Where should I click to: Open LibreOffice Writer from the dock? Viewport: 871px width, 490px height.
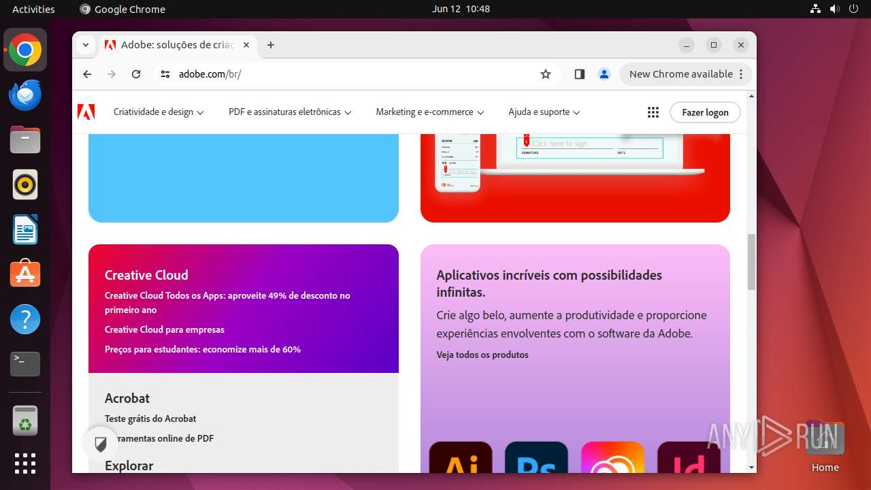pos(25,230)
